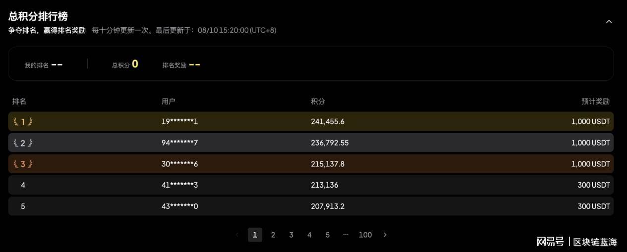Viewport: 627px width, 252px height.
Task: Jump to page 5 of leaderboard
Action: [328, 235]
